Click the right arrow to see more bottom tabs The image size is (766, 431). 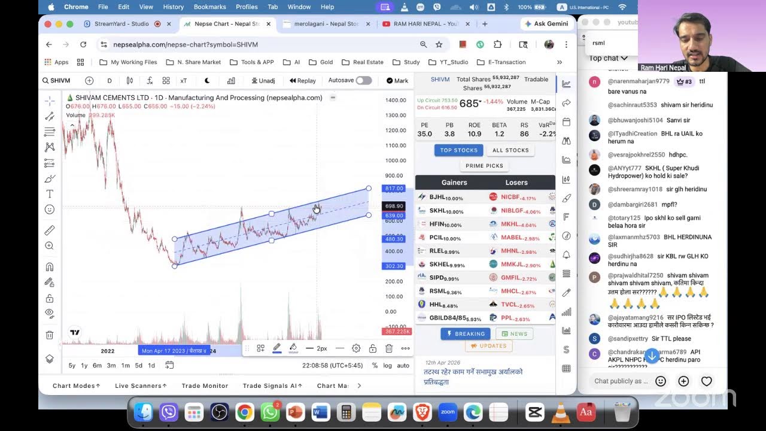(359, 386)
